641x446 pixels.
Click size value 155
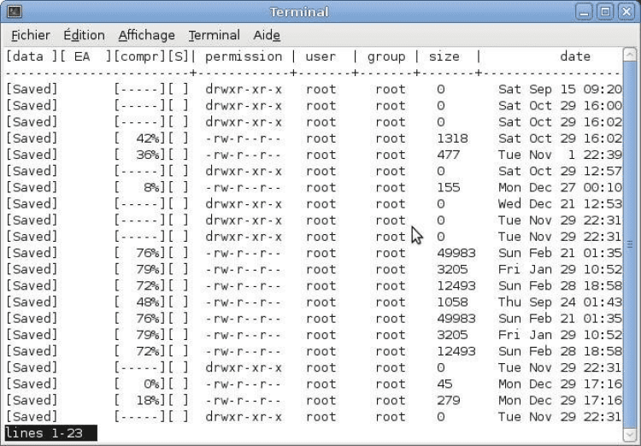(449, 188)
